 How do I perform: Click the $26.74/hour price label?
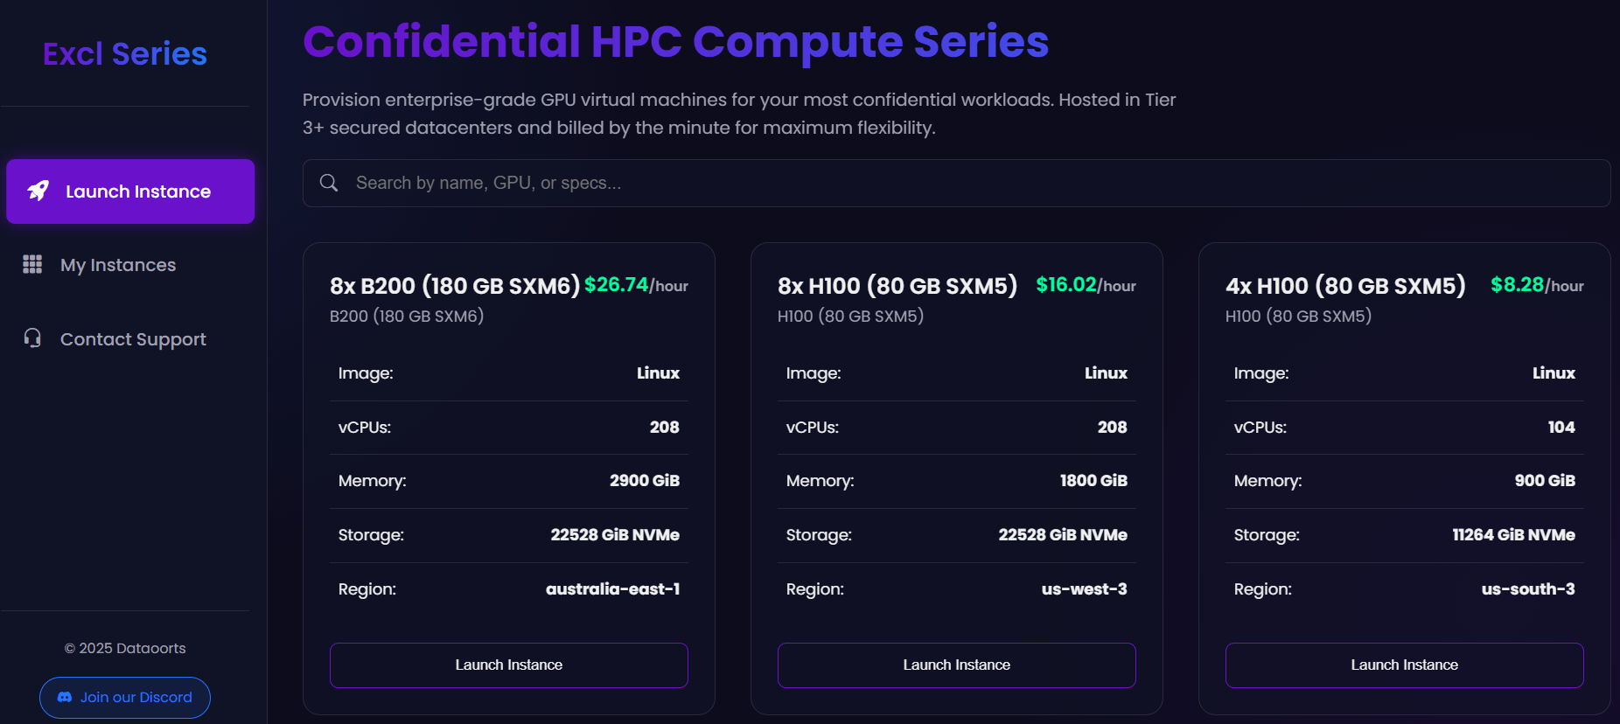coord(636,285)
